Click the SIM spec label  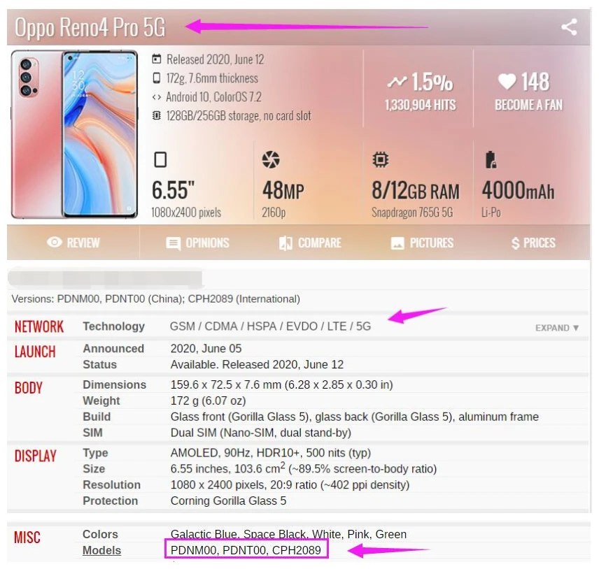tap(93, 433)
